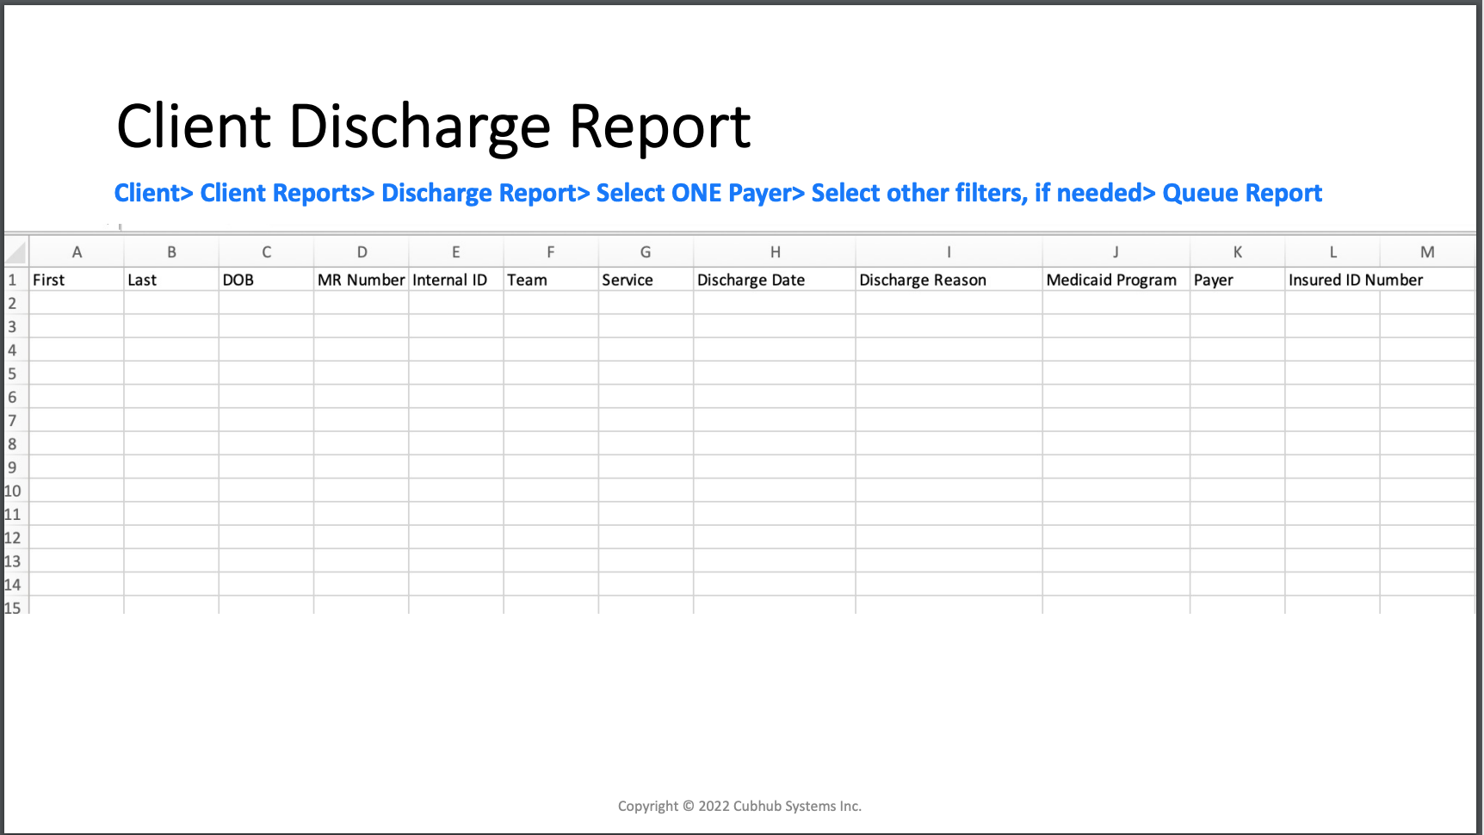The width and height of the screenshot is (1484, 835).
Task: Select row 3 number header
Action: coord(16,326)
